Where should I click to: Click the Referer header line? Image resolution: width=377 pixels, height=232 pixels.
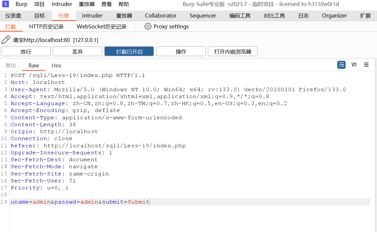98,146
